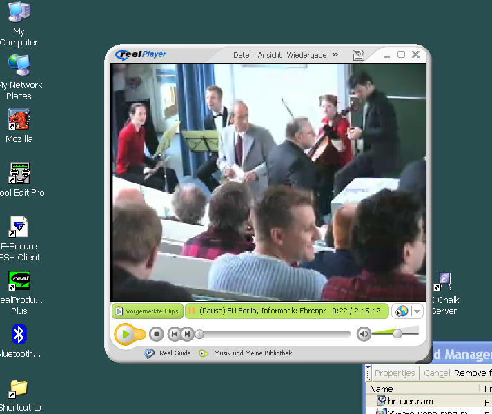Click the RealPlayer logo

pyautogui.click(x=141, y=54)
